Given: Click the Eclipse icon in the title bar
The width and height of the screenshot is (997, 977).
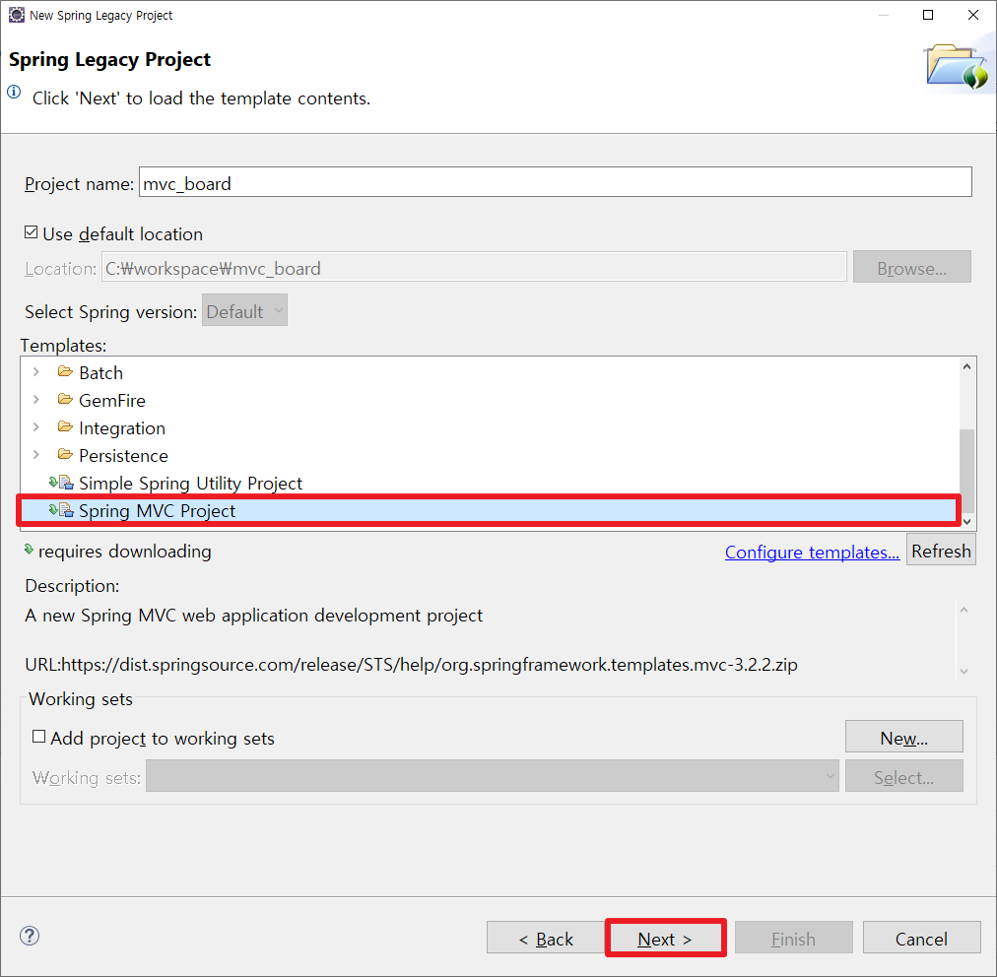Looking at the screenshot, I should 16,15.
